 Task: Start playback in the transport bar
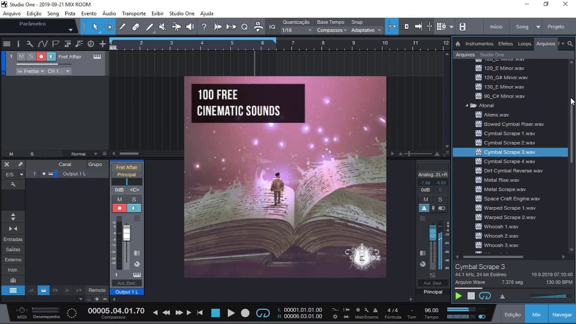(x=231, y=313)
